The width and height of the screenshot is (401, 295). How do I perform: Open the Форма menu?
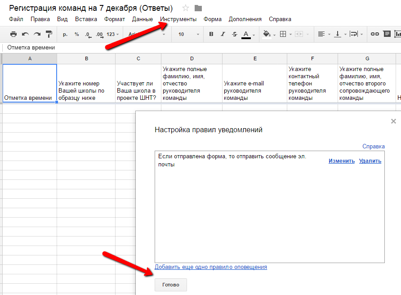[212, 19]
